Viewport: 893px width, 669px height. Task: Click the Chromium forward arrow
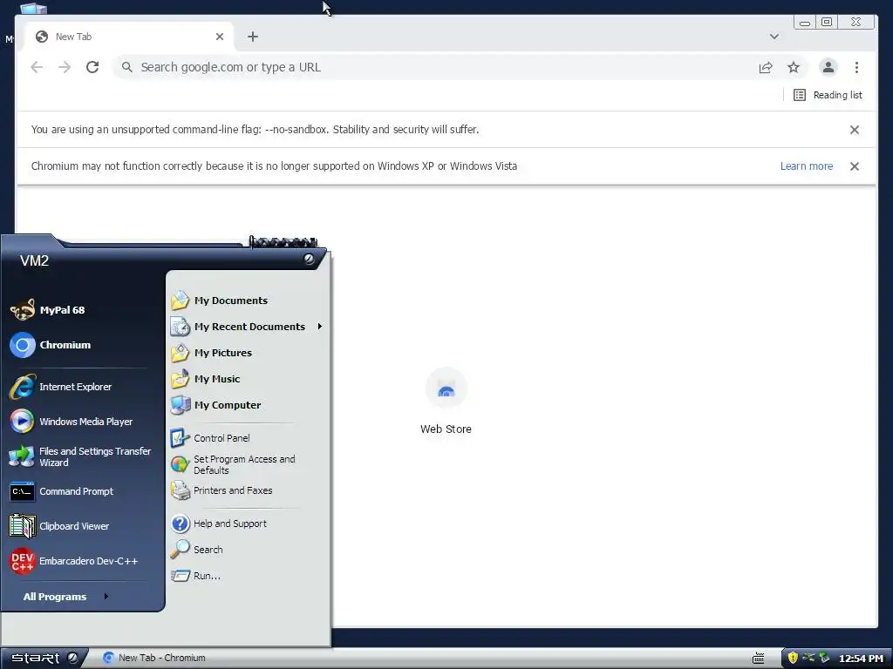(x=65, y=67)
